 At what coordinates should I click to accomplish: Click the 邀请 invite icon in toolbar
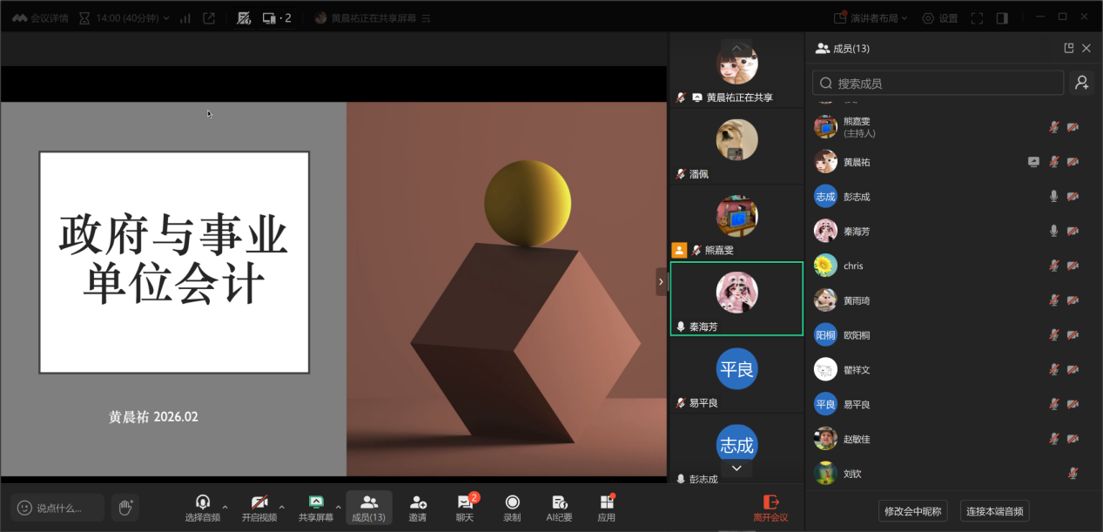(x=418, y=507)
